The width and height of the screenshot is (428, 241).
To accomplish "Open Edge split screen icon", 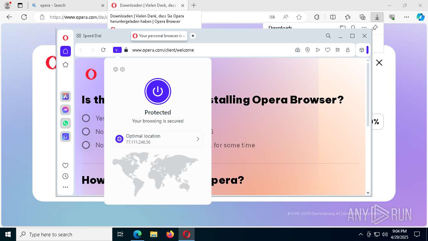I will [333, 17].
